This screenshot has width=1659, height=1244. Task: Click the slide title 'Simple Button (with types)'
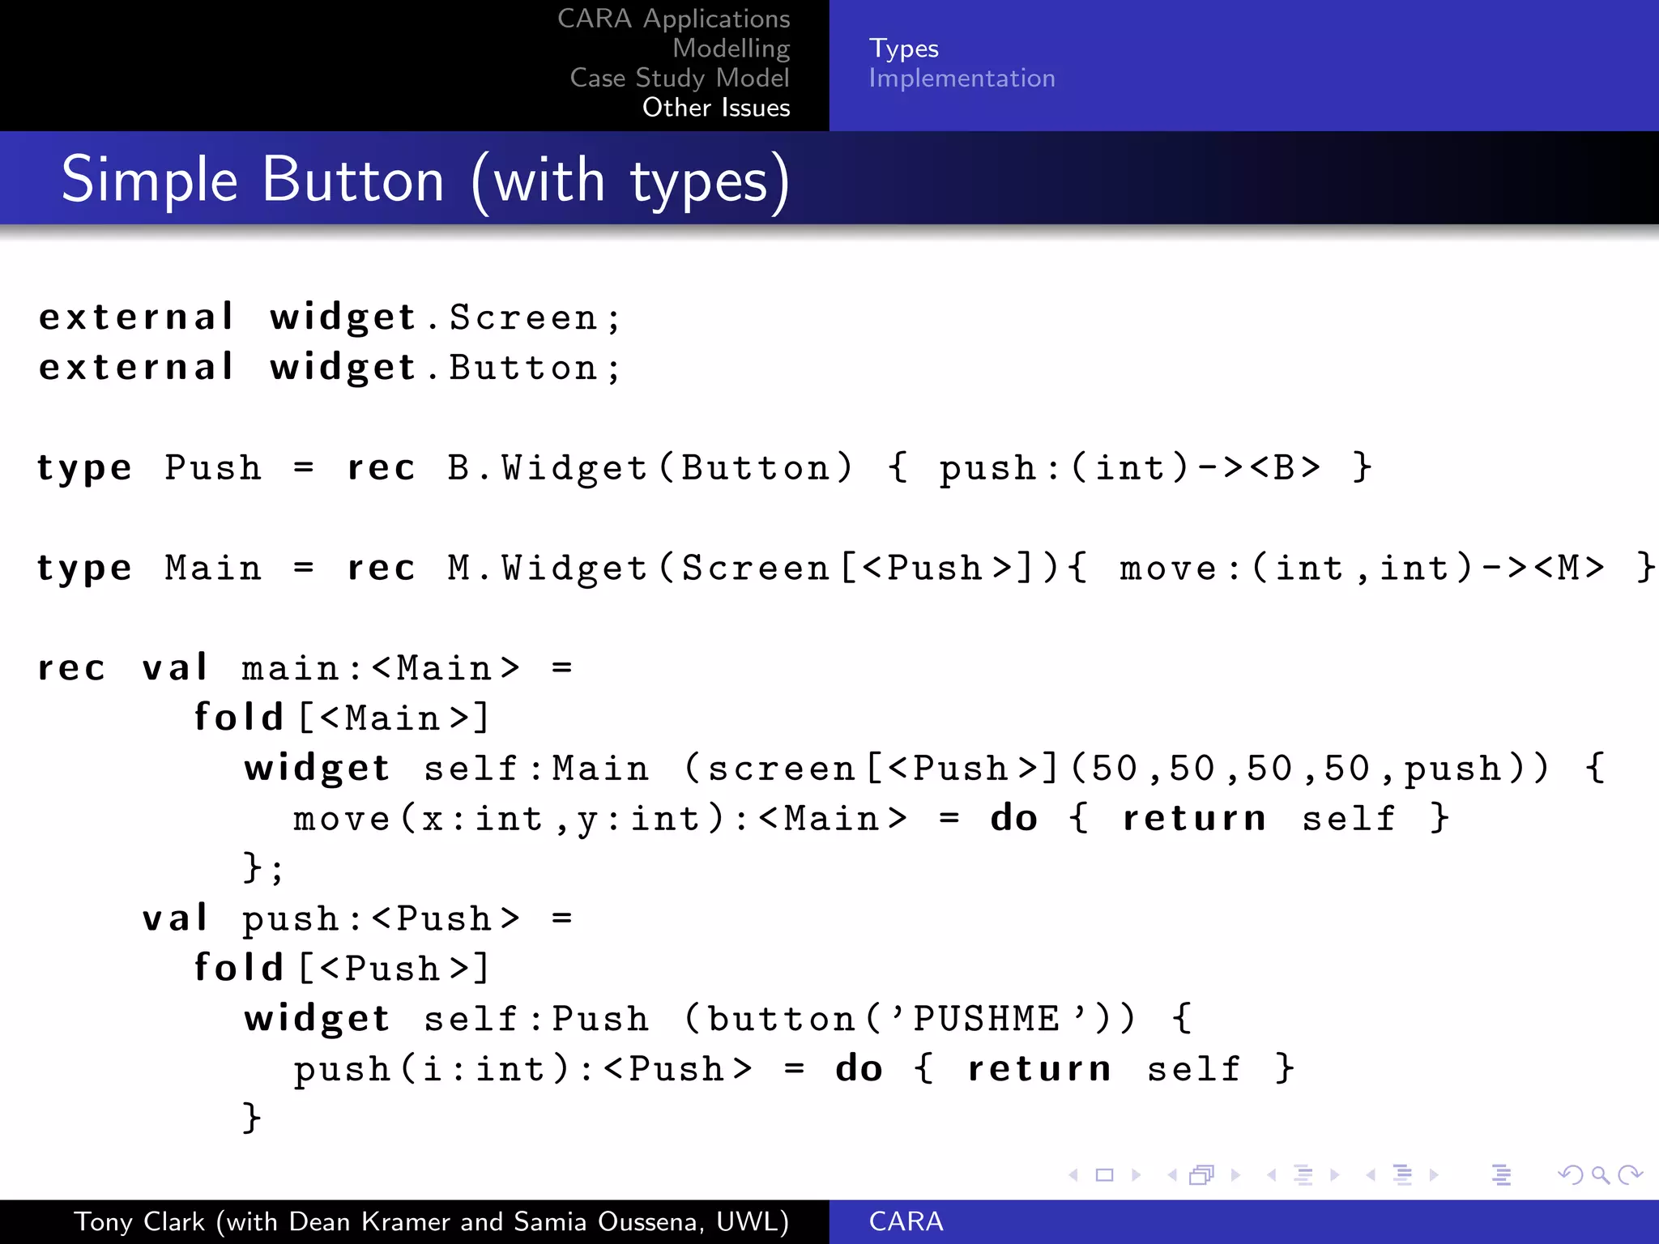click(425, 180)
